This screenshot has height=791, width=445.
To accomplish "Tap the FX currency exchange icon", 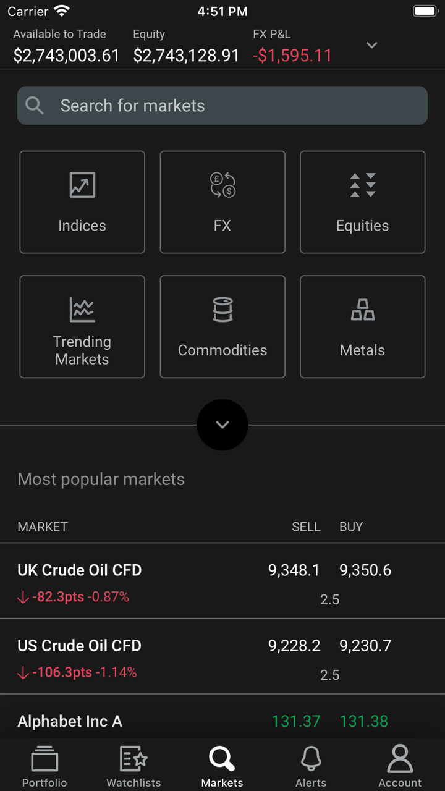I will click(x=222, y=185).
